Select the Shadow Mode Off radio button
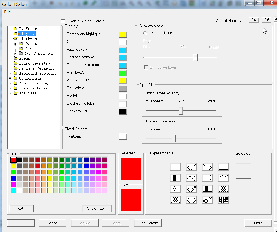The width and height of the screenshot is (277, 232). (164, 33)
